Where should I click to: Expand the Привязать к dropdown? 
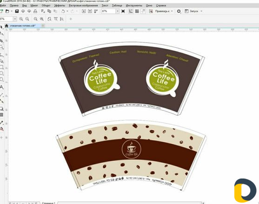point(172,11)
